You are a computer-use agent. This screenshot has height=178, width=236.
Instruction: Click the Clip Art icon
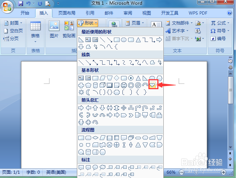[69, 29]
